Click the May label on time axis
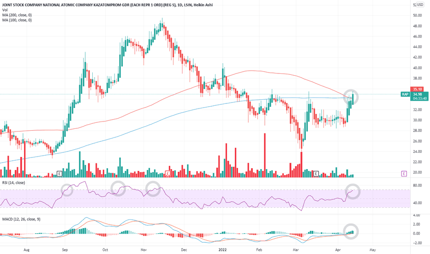430x254 pixels. coord(372,250)
